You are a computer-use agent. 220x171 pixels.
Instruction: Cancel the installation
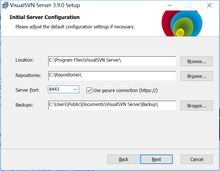tap(196, 159)
